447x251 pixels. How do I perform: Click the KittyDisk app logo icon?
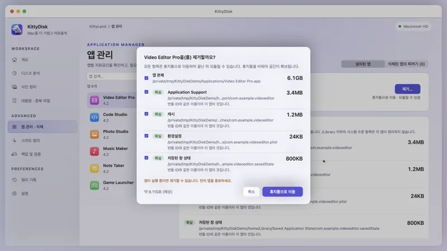pos(17,30)
